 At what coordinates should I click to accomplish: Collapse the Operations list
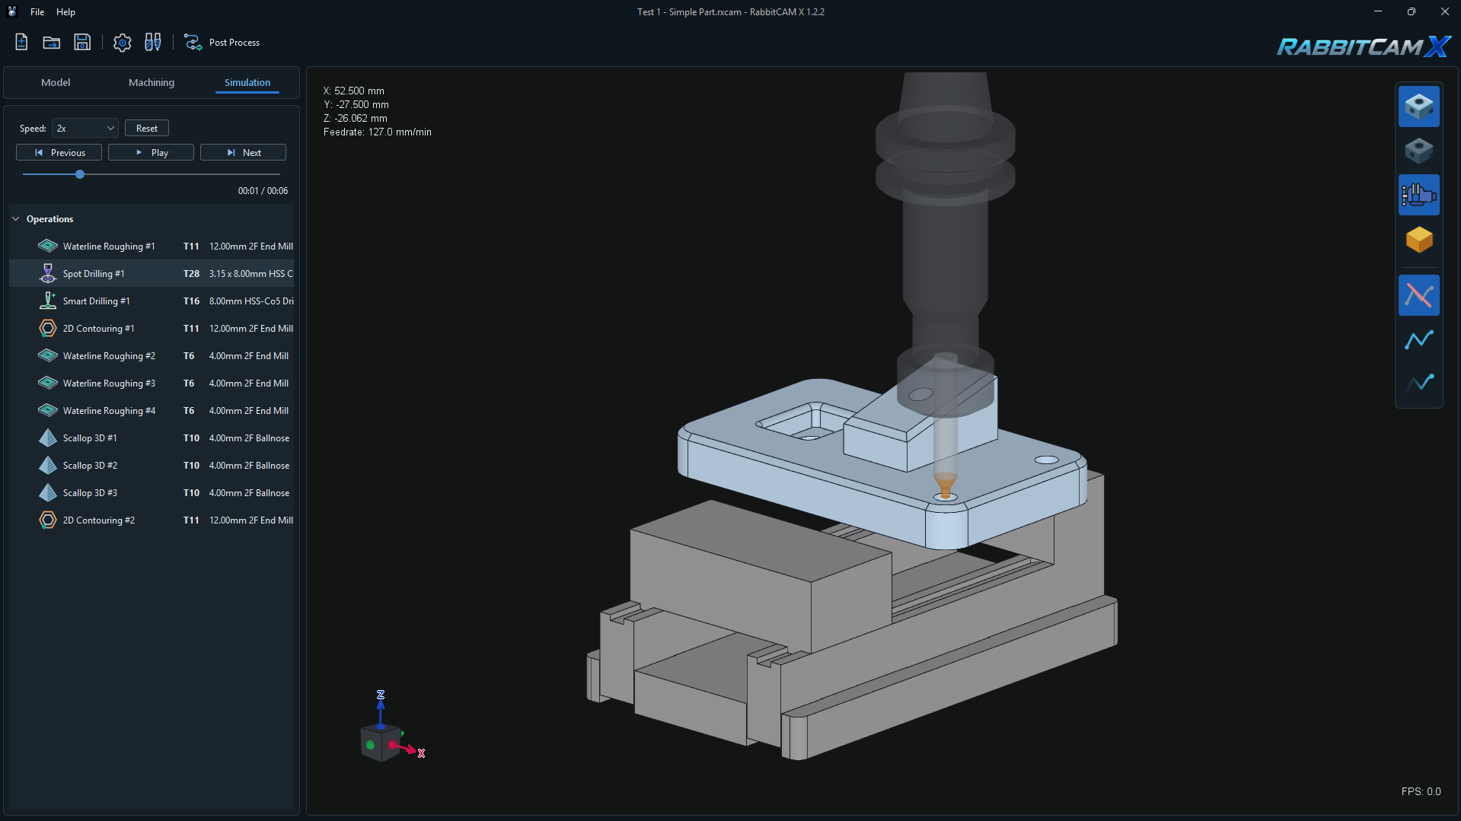(x=16, y=219)
